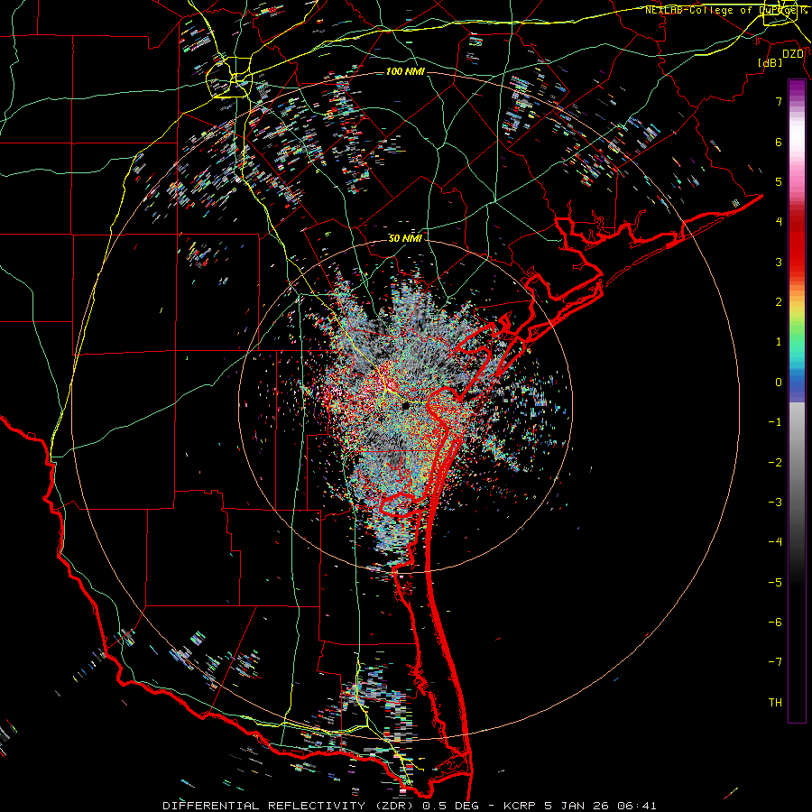Click the -1 dB legend tick label

click(775, 421)
